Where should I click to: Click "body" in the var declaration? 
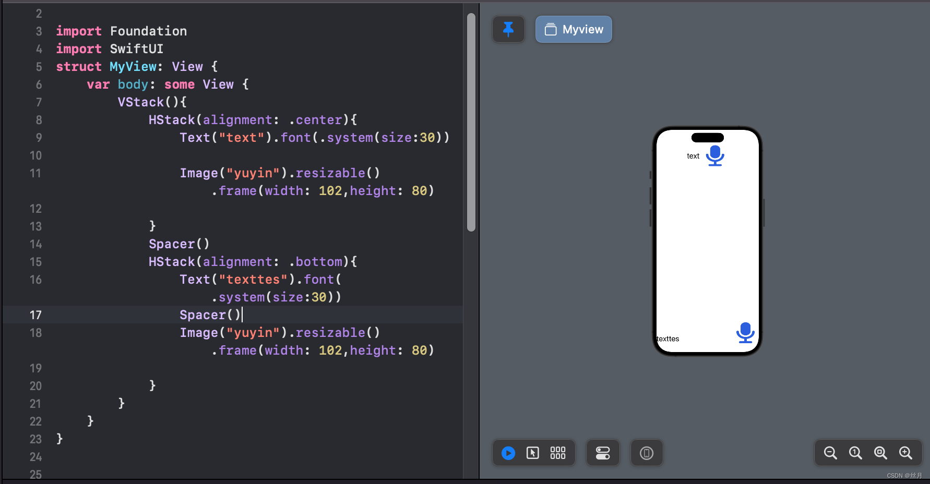click(x=133, y=84)
